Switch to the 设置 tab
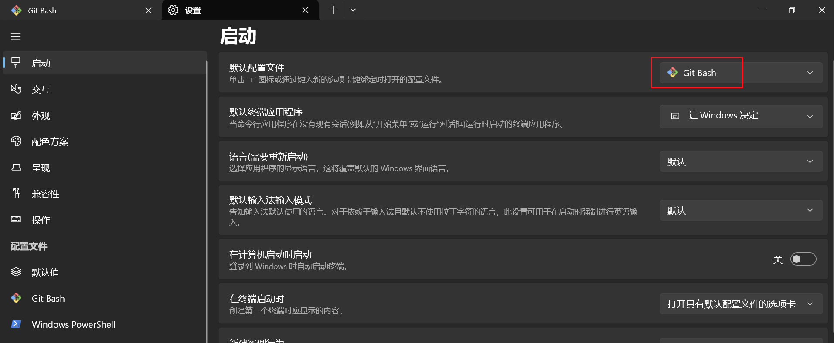 click(241, 10)
